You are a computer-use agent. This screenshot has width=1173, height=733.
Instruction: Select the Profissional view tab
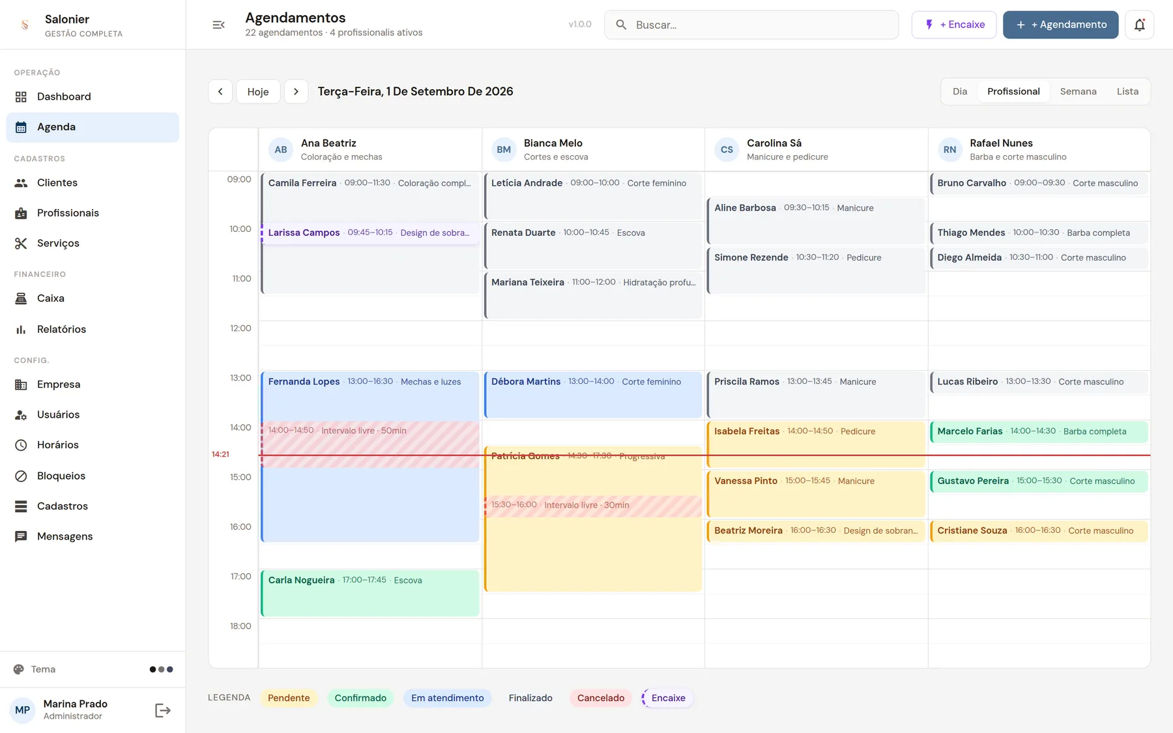point(1013,91)
